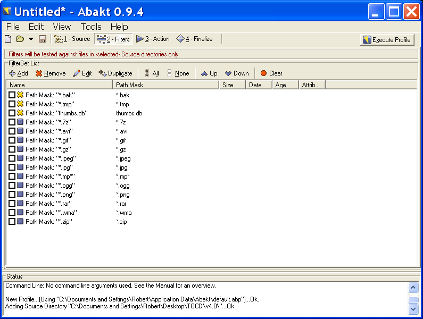This screenshot has width=423, height=319.
Task: Toggle the "*.png" filter checkbox
Action: point(12,195)
